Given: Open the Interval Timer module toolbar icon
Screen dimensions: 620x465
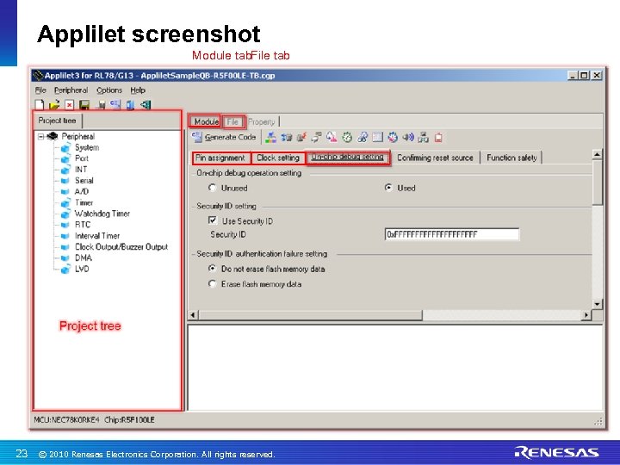Looking at the screenshot, I should (393, 137).
